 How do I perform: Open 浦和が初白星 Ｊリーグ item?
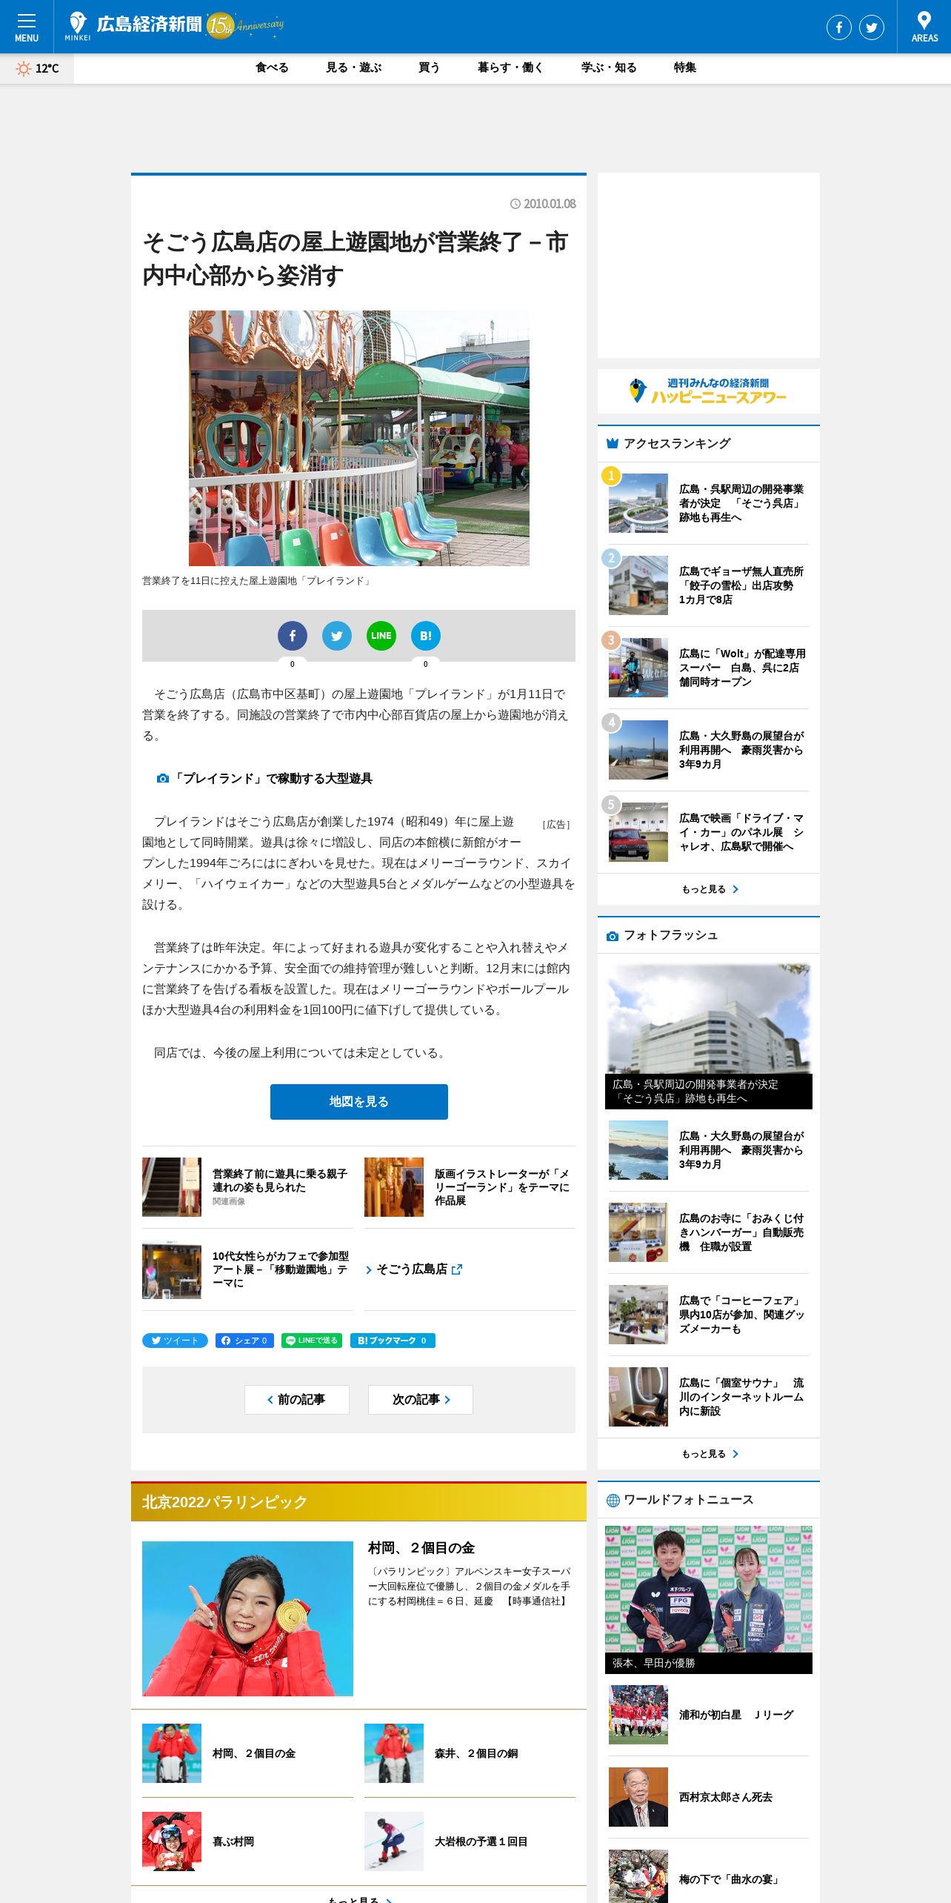pos(709,1715)
